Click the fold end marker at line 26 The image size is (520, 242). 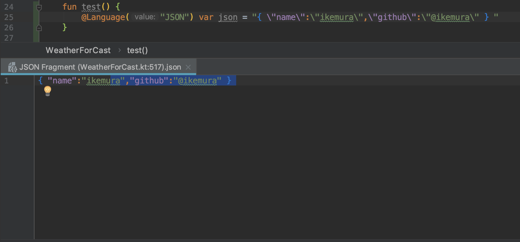pyautogui.click(x=39, y=28)
